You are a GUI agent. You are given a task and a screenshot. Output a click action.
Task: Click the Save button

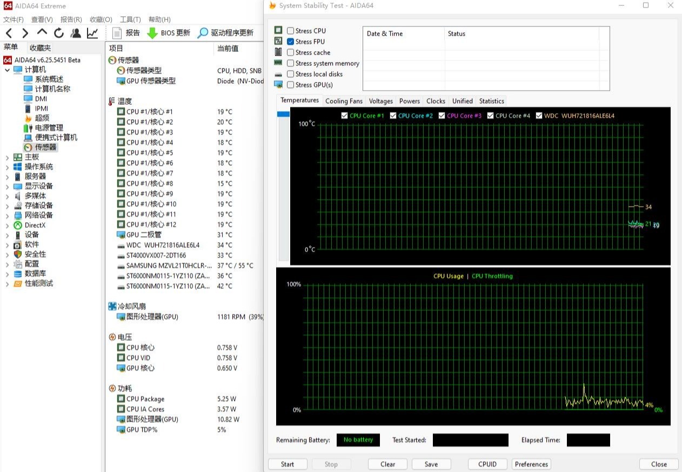click(431, 464)
